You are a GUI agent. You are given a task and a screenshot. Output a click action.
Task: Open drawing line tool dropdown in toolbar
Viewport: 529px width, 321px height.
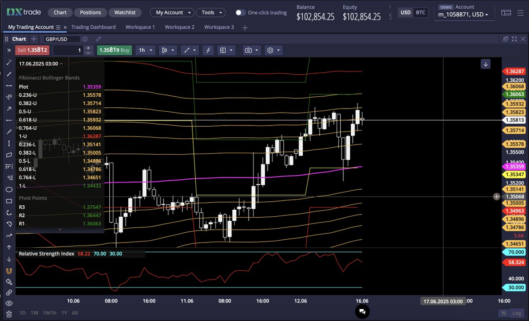click(x=190, y=50)
